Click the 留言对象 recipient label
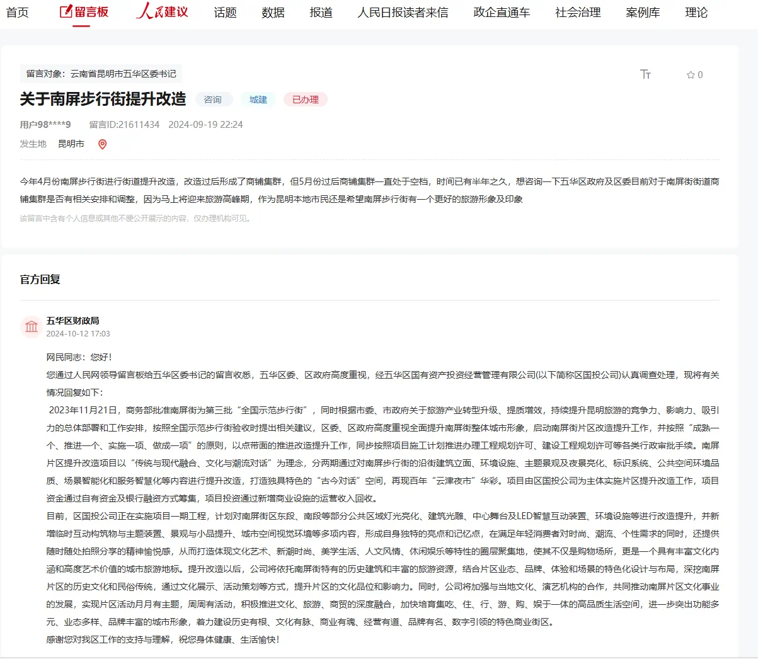This screenshot has height=659, width=758. pos(101,74)
